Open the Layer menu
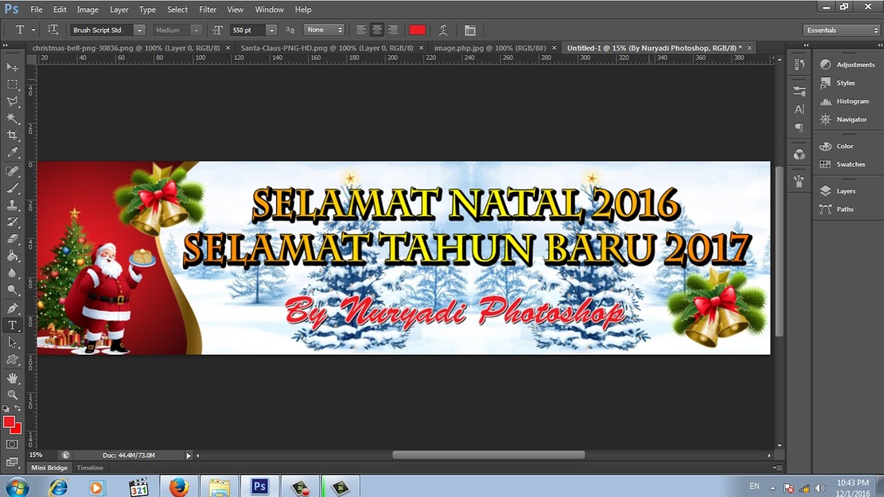The height and width of the screenshot is (497, 884). [x=119, y=10]
